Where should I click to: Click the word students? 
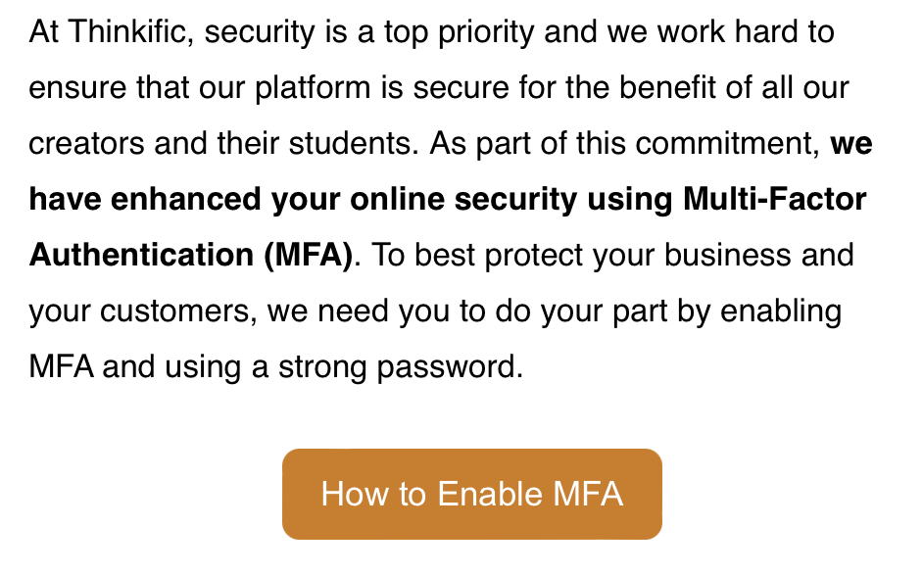coord(349,144)
